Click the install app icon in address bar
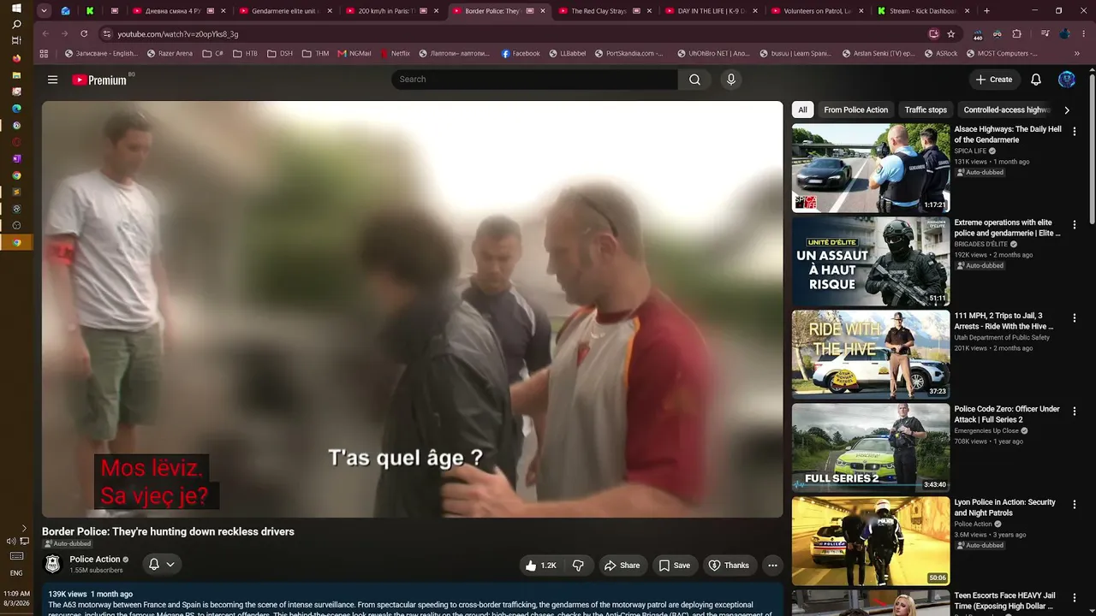Screen dimensions: 1096x616 pyautogui.click(x=934, y=34)
